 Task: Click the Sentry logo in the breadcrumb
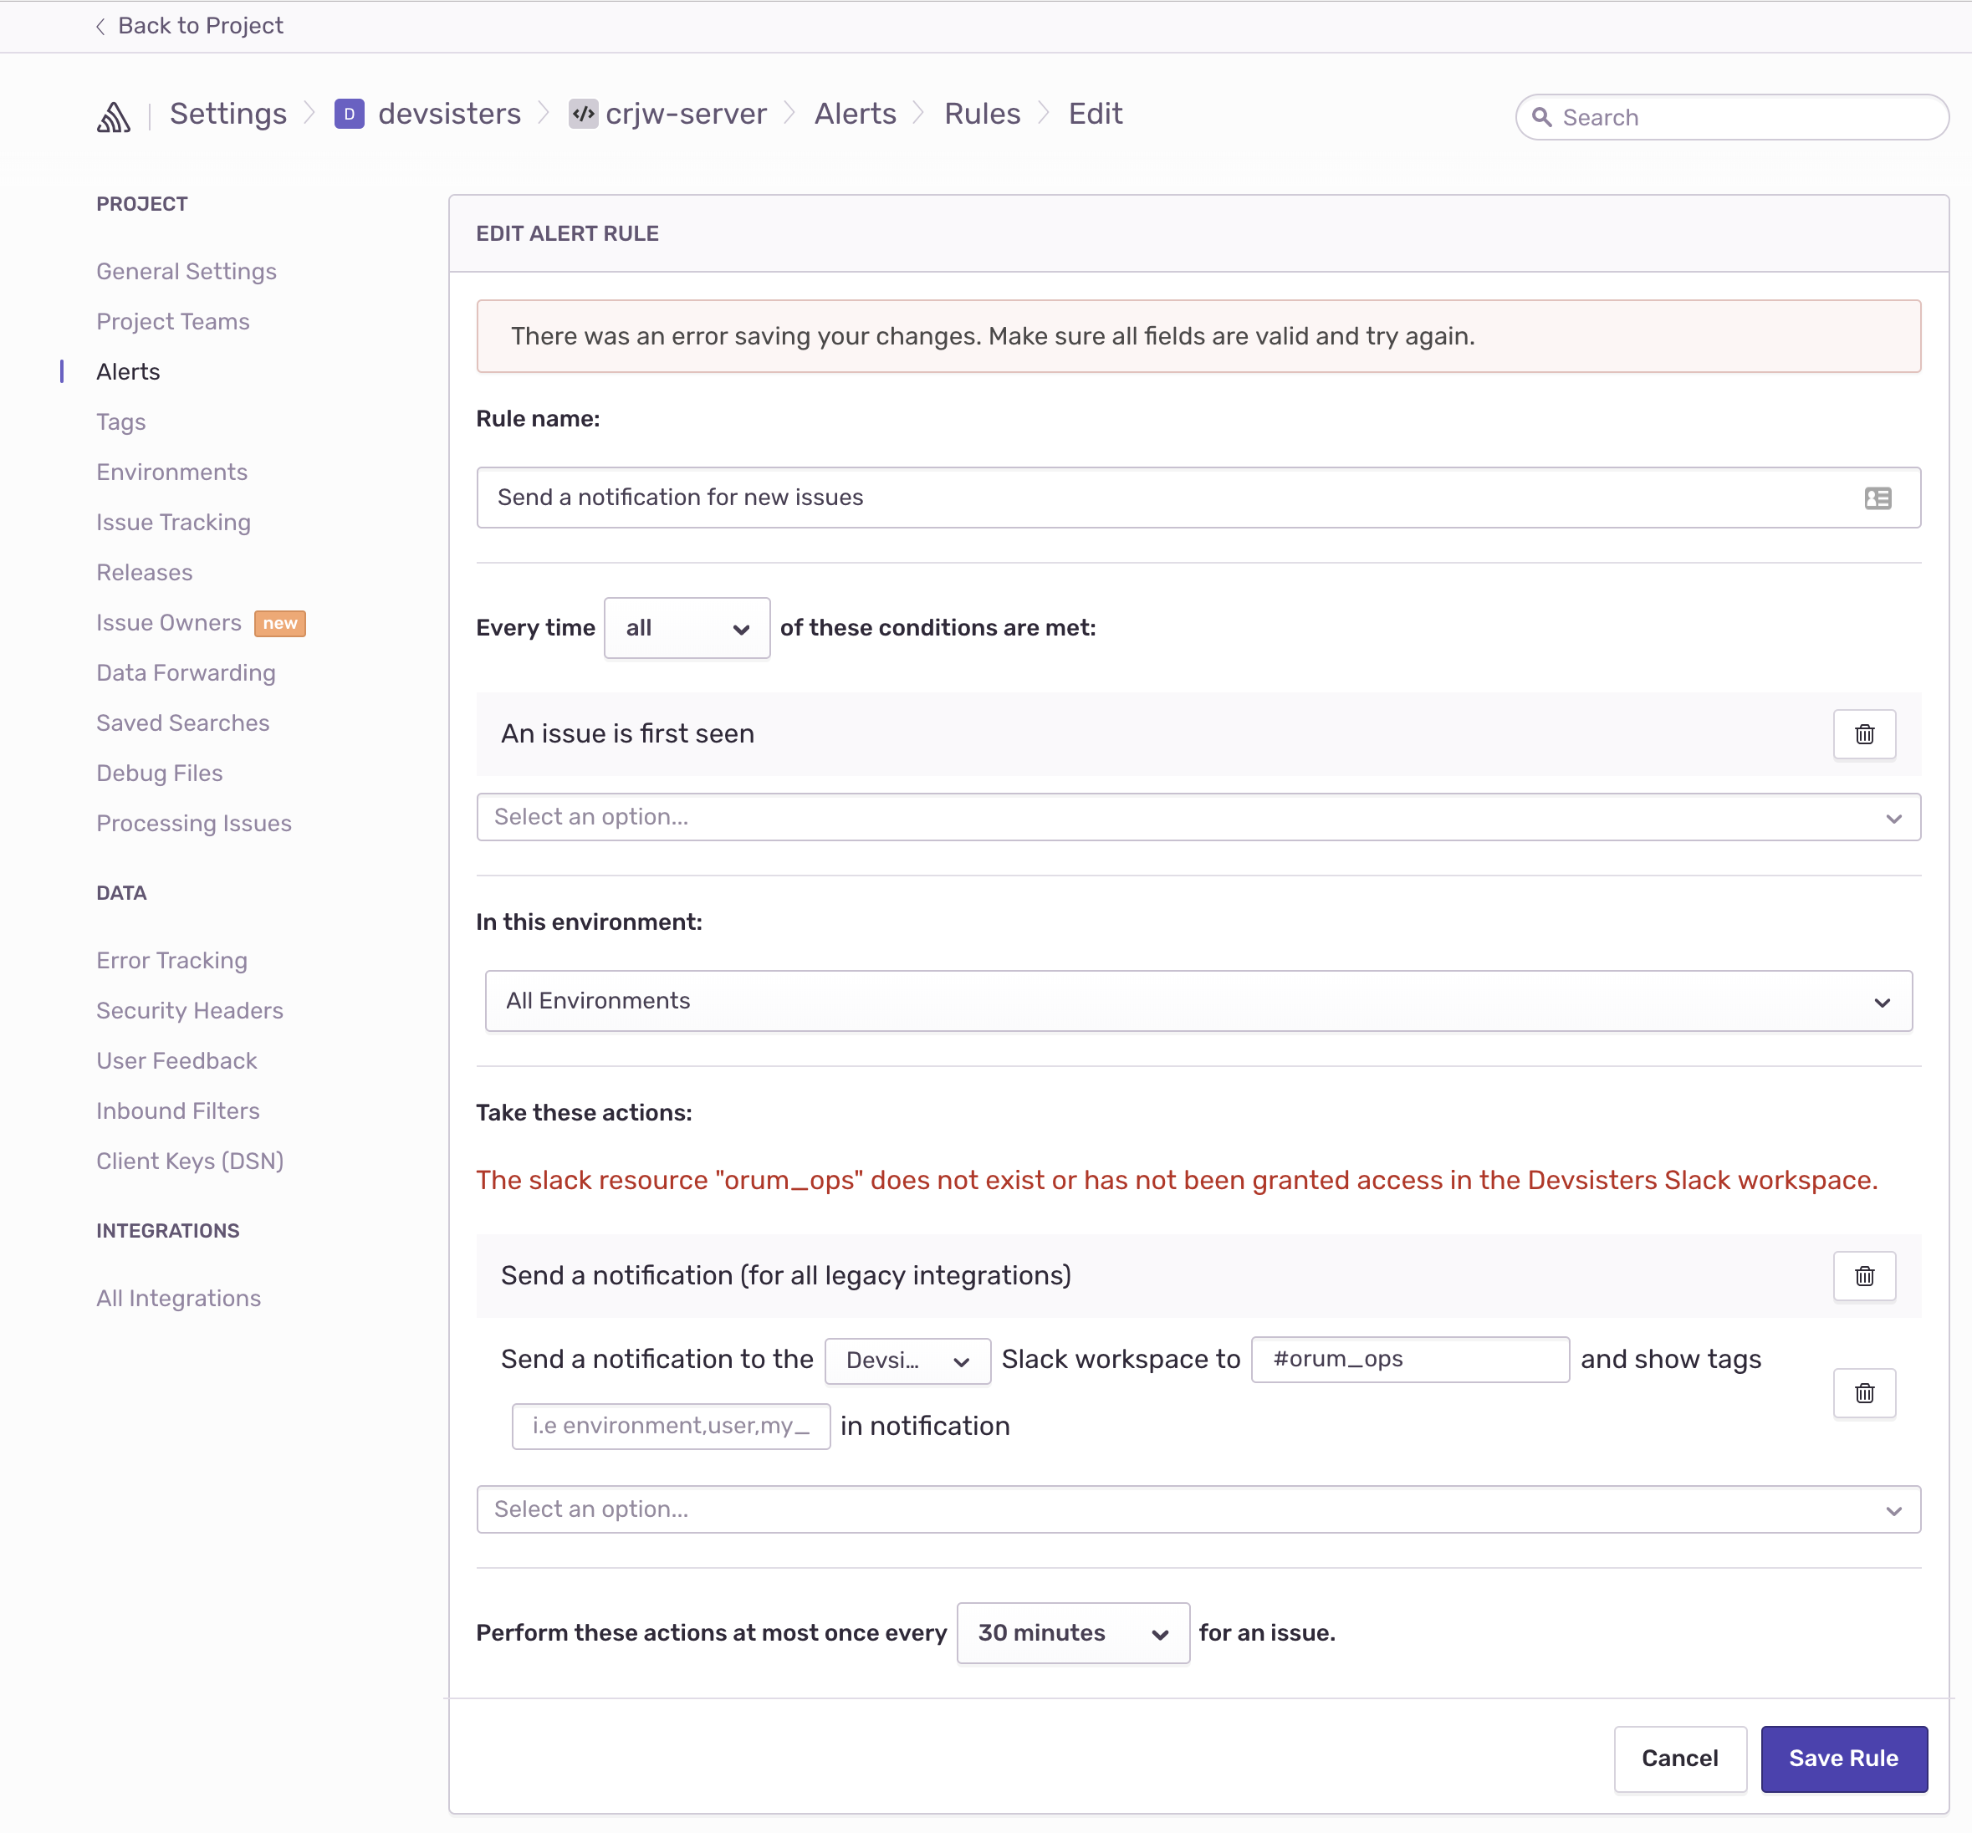(115, 116)
